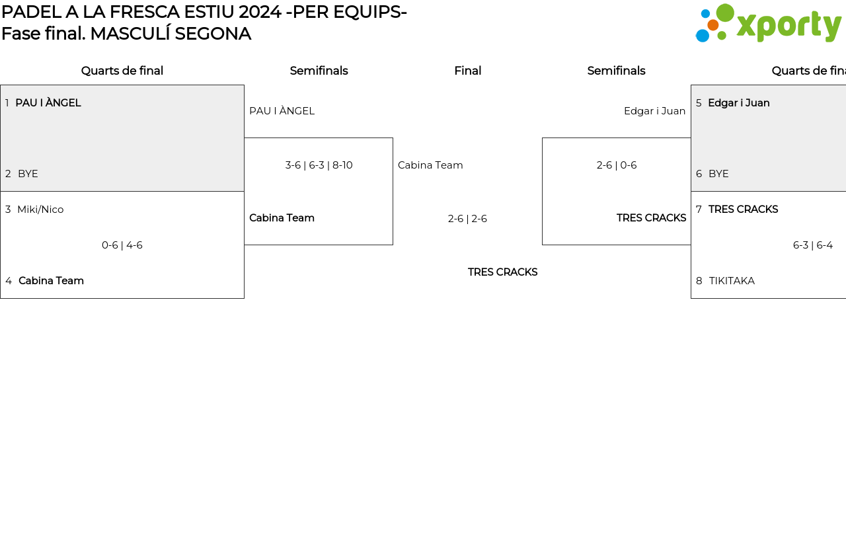The image size is (846, 548).
Task: Click the Final column header
Action: click(467, 71)
